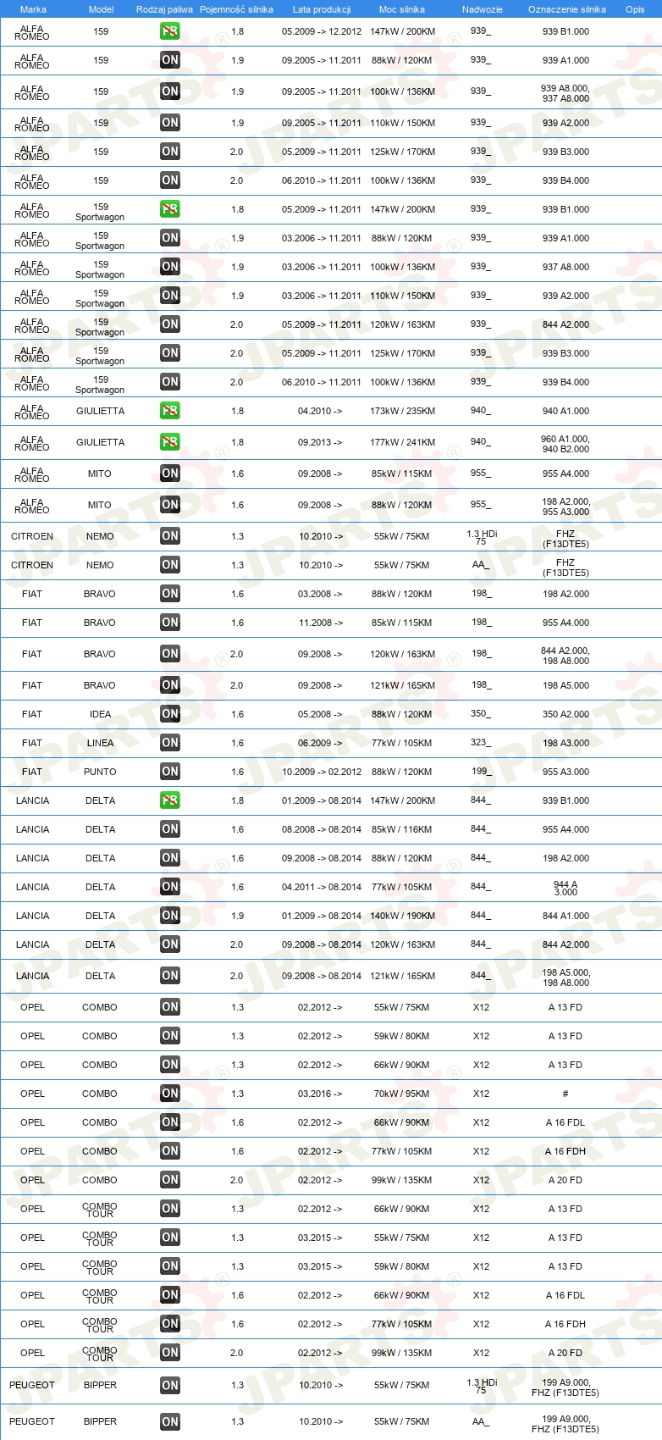Viewport: 662px width, 1440px height.
Task: Click ON icon for MITO 85kW / 115KM
Action: [170, 474]
